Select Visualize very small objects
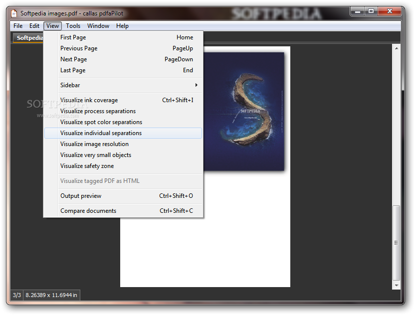This screenshot has height=315, width=415. point(123,155)
